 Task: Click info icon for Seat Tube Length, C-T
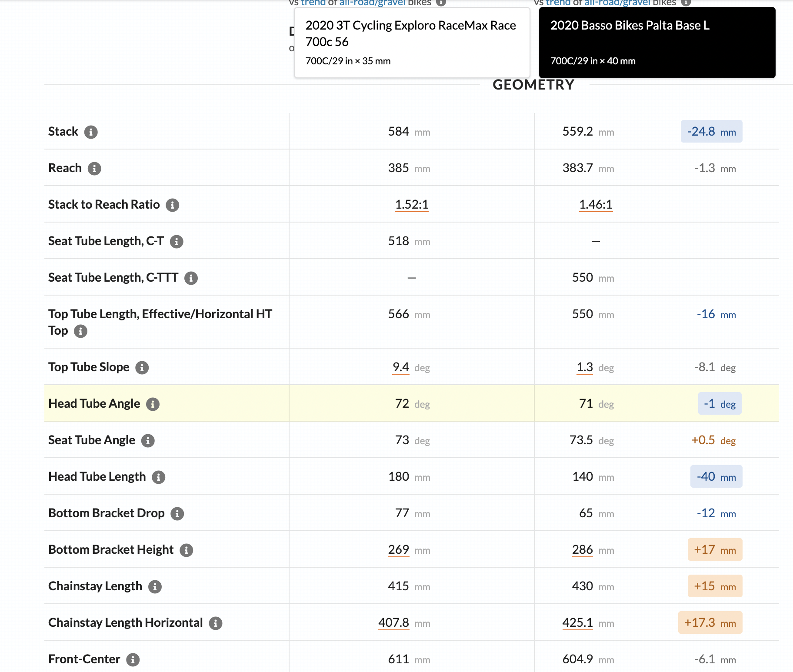(177, 242)
